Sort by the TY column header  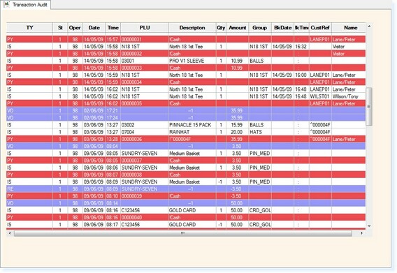(x=29, y=27)
